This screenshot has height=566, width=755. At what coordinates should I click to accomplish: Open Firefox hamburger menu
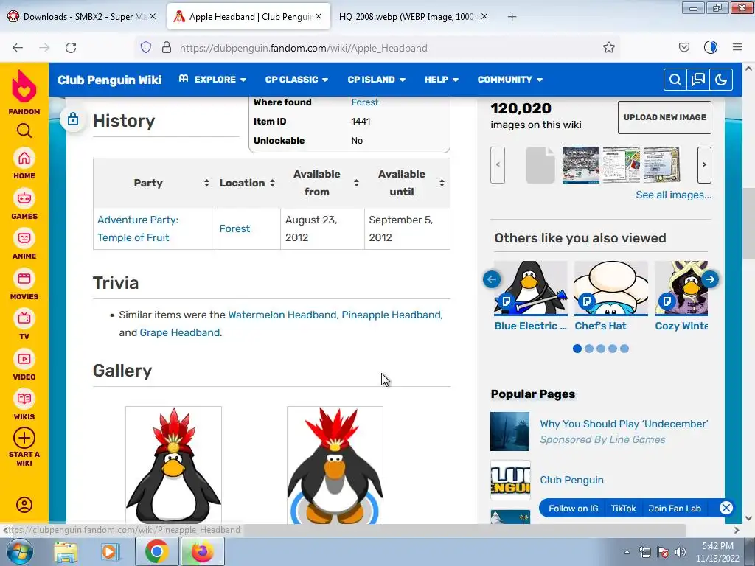[x=737, y=48]
